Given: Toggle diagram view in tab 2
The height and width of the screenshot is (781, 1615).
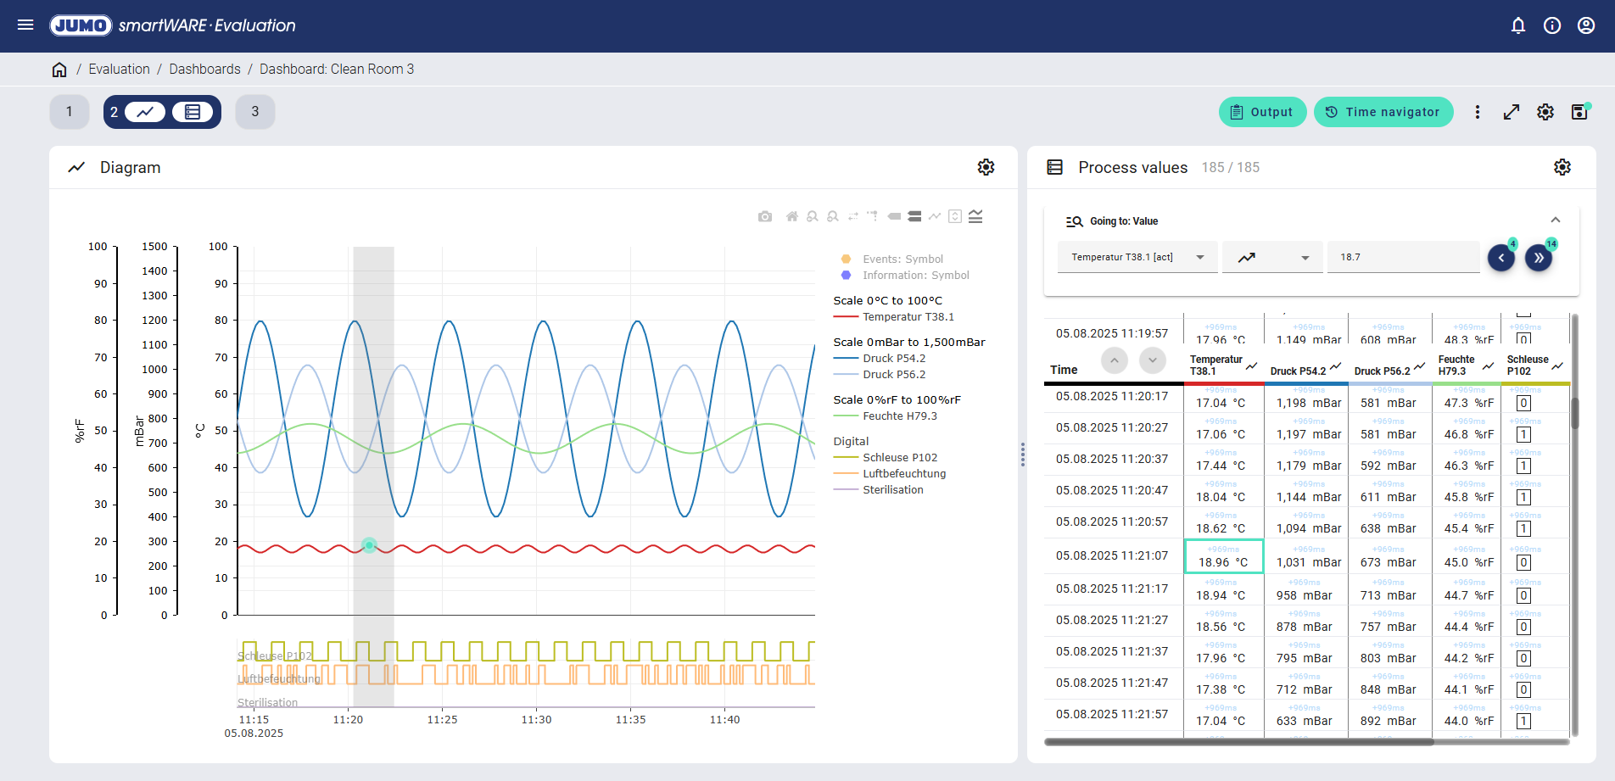Looking at the screenshot, I should click(145, 112).
